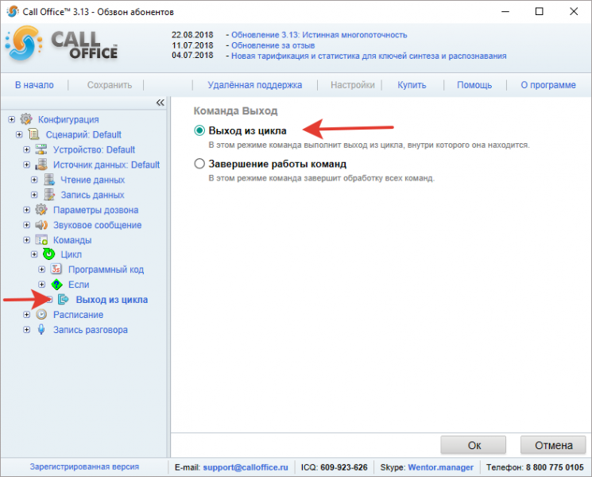Expand the Если node
Screen dimensions: 592x477
pyautogui.click(x=42, y=285)
